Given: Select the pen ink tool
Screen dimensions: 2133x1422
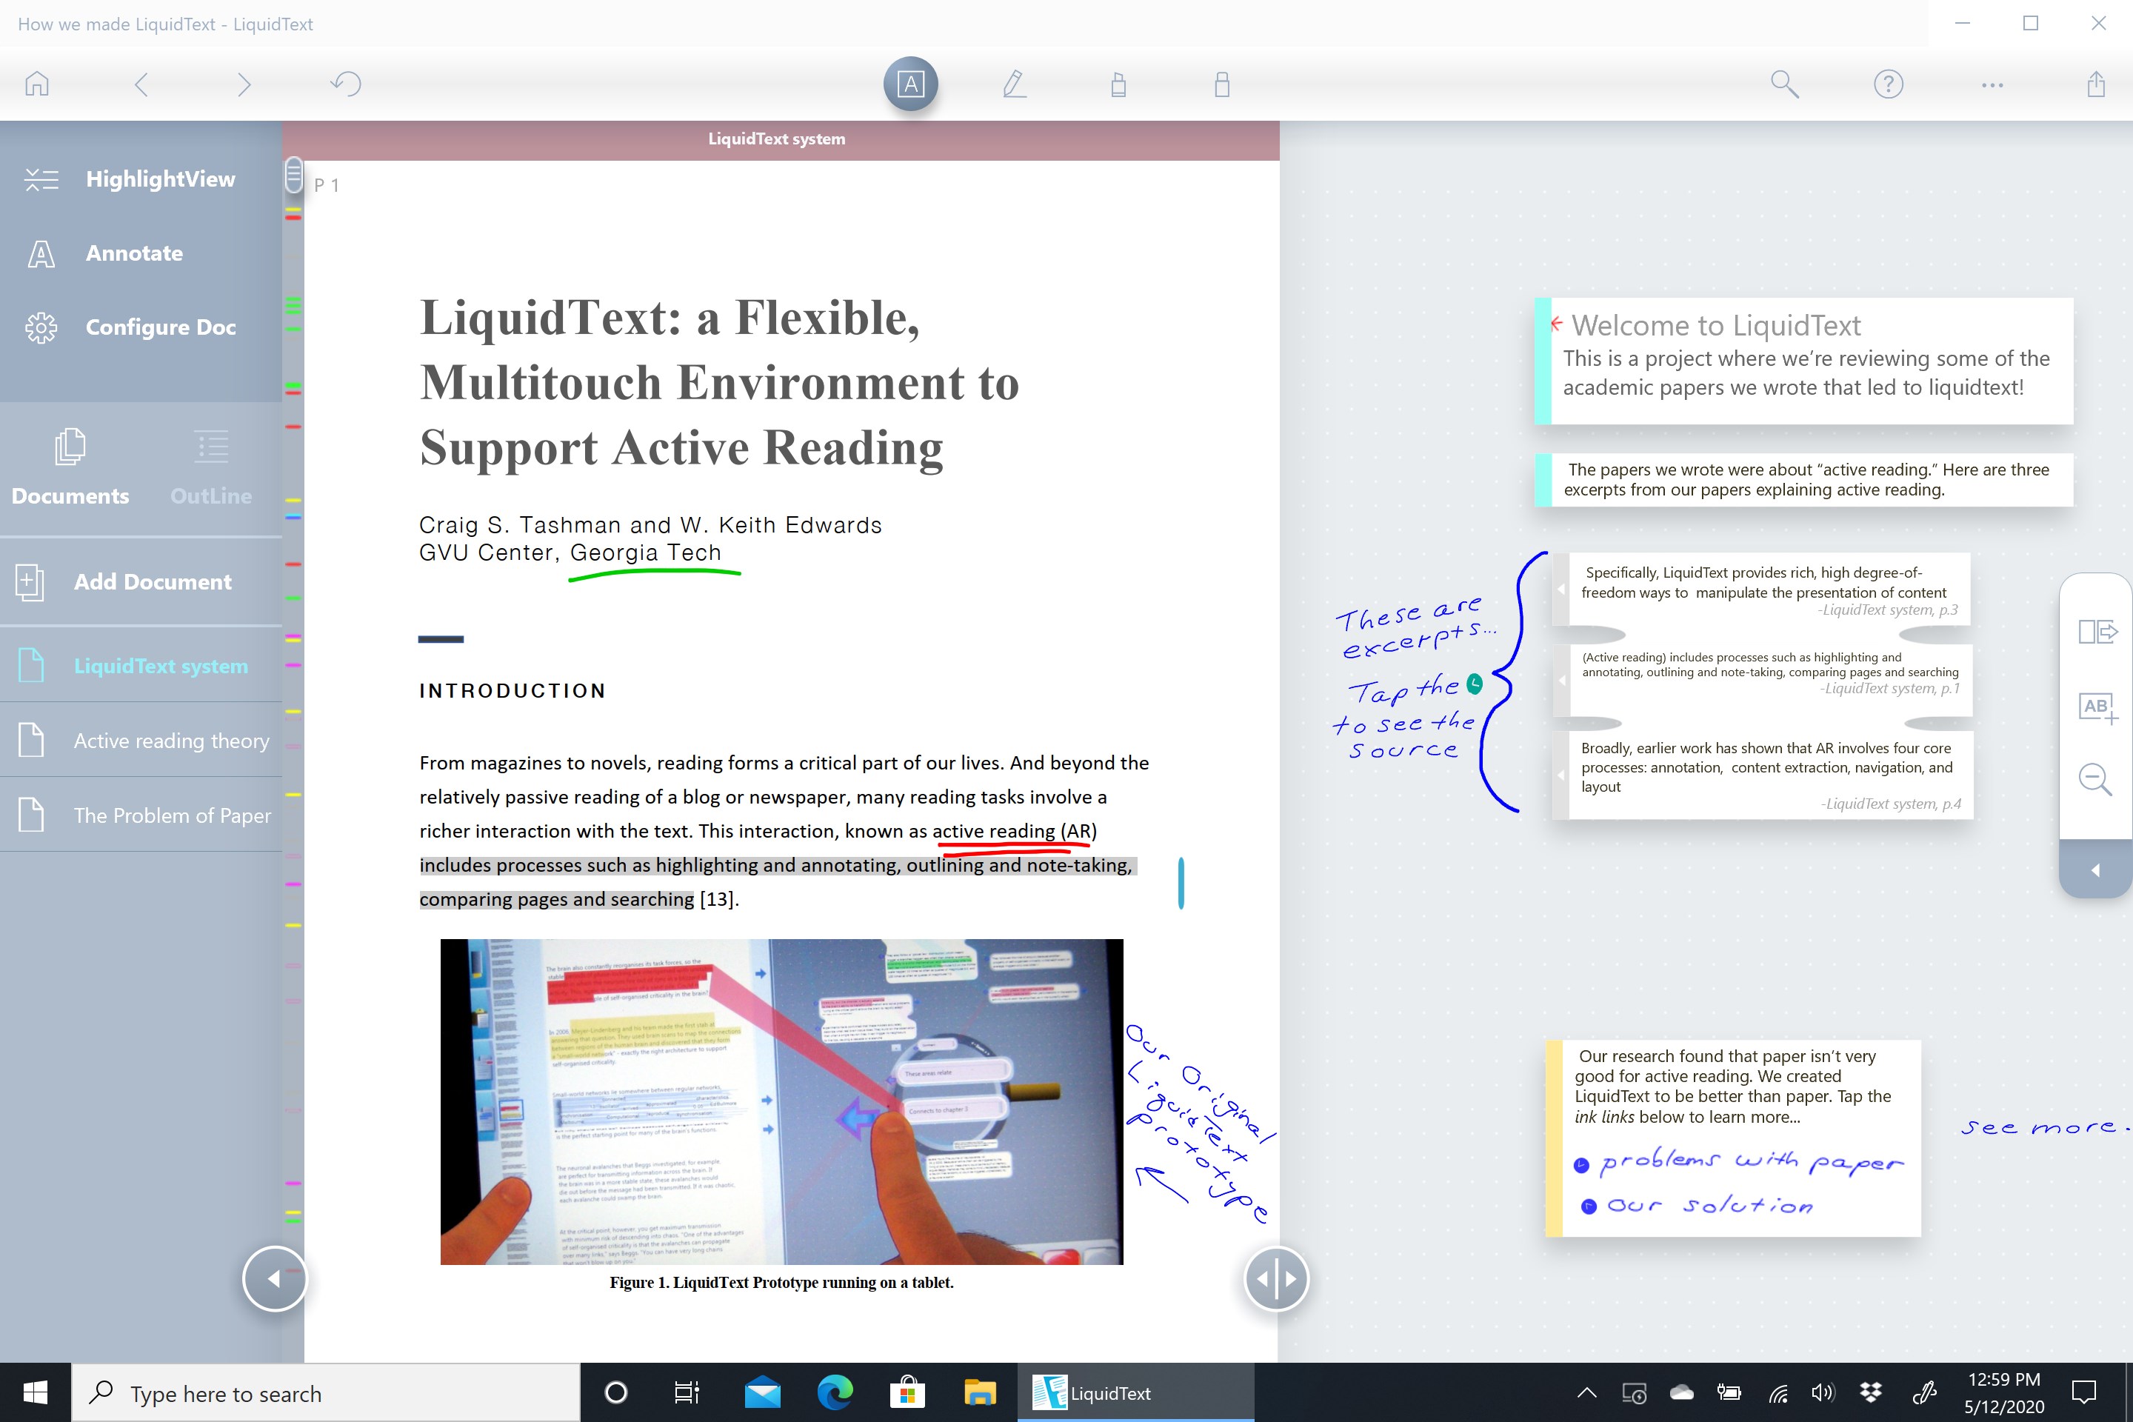Looking at the screenshot, I should 1014,84.
